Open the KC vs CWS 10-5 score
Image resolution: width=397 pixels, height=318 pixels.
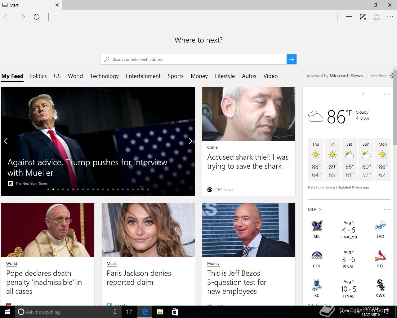[349, 289]
